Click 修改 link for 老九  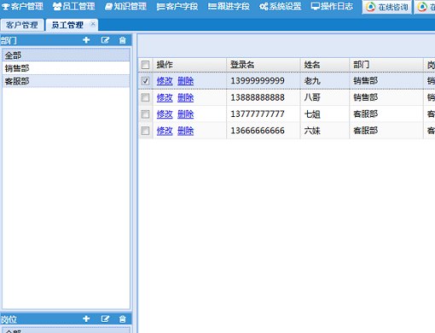coord(165,81)
